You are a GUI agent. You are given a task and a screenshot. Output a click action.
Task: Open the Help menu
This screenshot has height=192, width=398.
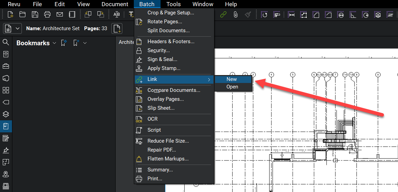coord(231,4)
